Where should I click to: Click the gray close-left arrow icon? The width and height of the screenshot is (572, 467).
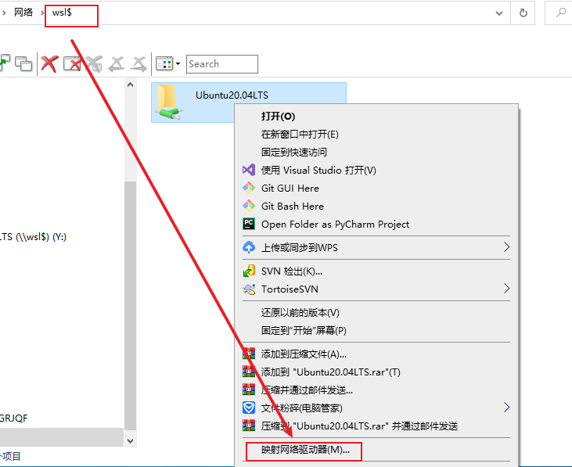click(117, 64)
